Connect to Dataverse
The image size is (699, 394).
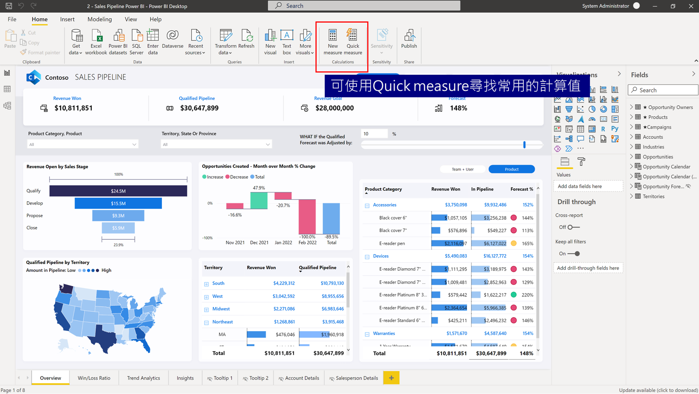point(172,39)
